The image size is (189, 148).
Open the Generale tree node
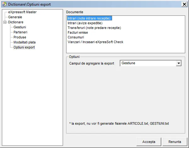click(x=15, y=17)
